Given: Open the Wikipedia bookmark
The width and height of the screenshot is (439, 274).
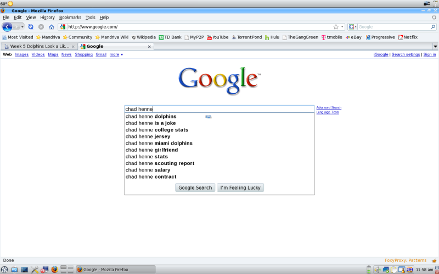Looking at the screenshot, I should click(143, 37).
